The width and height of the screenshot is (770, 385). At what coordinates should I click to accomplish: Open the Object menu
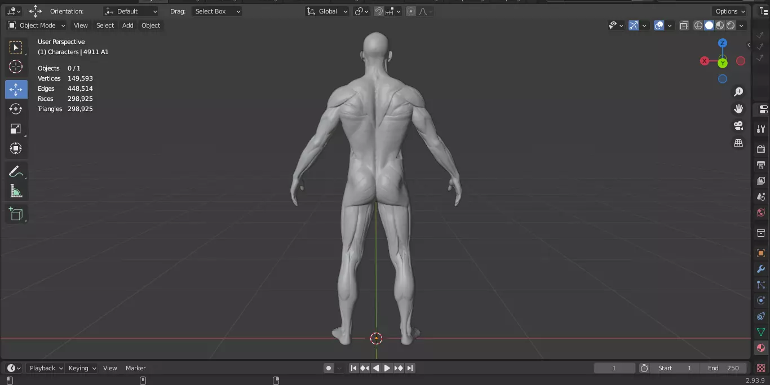tap(151, 25)
